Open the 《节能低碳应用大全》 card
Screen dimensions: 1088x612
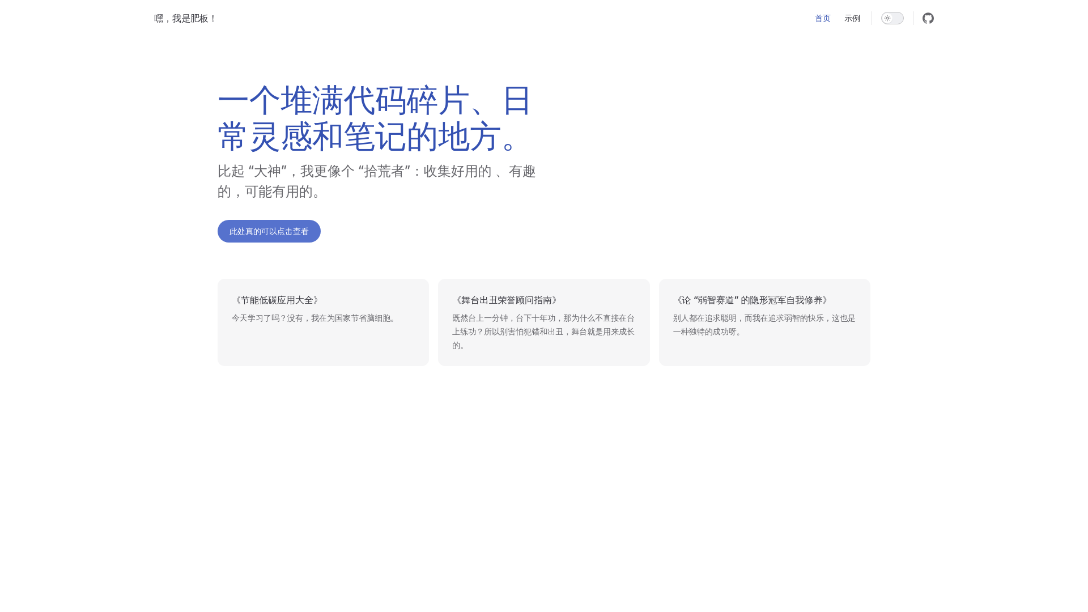(x=323, y=322)
